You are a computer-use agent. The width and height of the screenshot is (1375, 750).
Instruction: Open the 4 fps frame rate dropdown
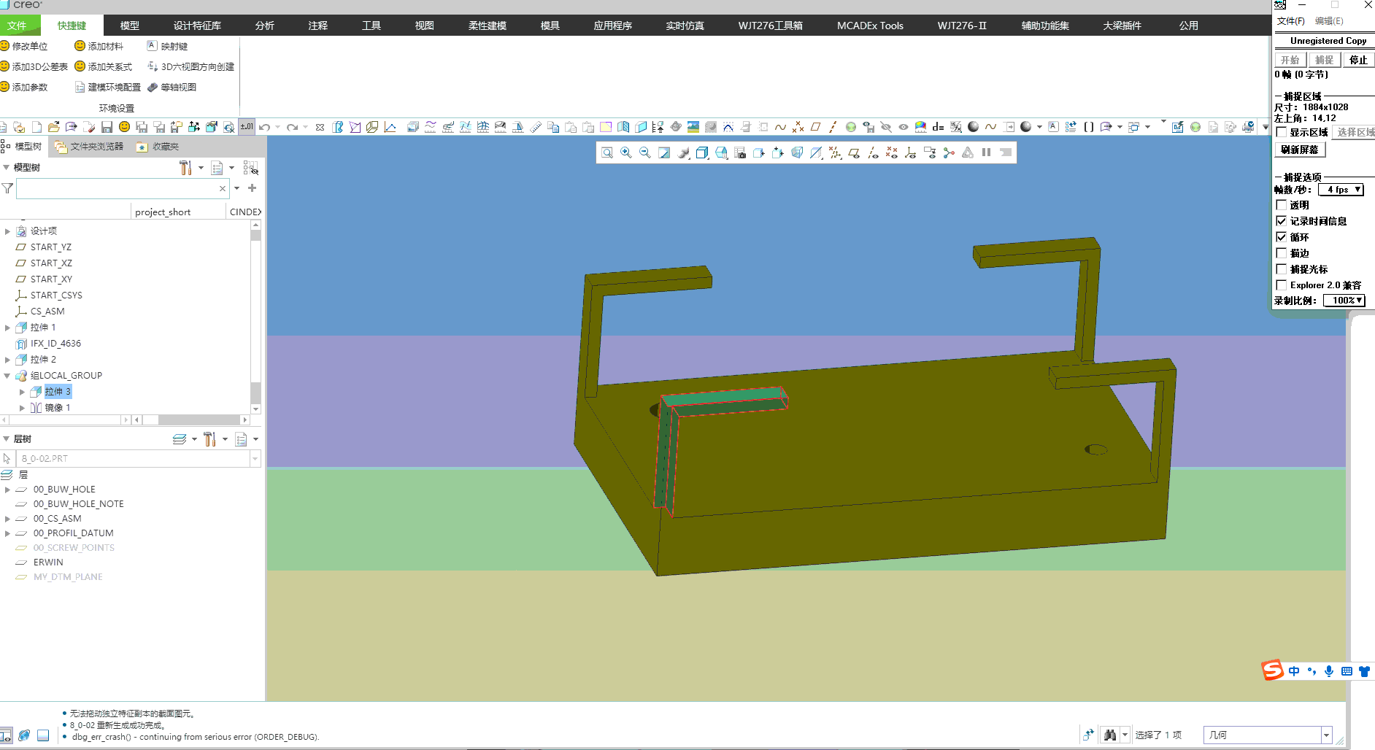(x=1341, y=190)
